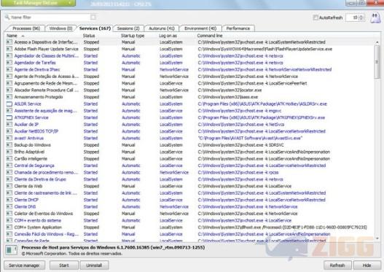This screenshot has height=272, width=384.
Task: Click the icon of Brilho Adaptável
Action: (9, 152)
